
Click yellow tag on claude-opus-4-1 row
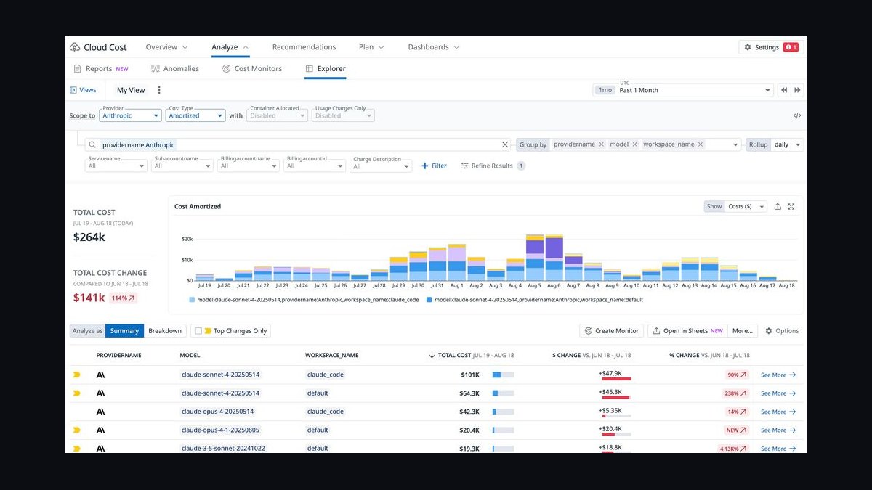coord(76,430)
